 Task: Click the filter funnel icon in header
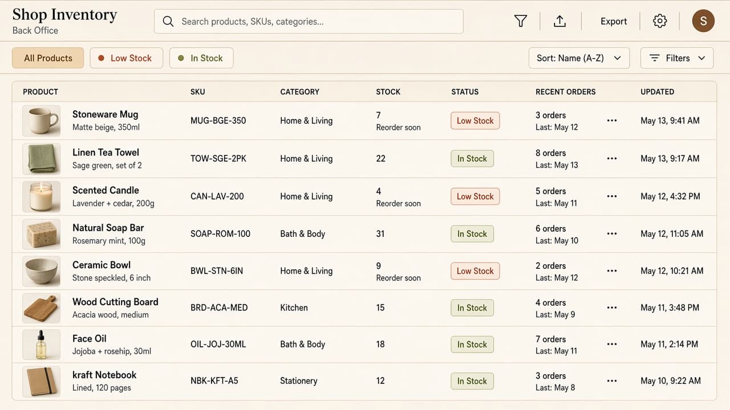click(x=520, y=21)
